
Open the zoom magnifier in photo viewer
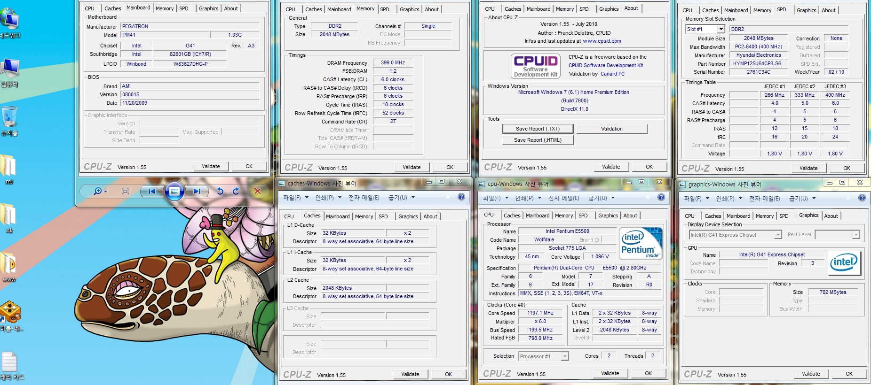(x=97, y=191)
